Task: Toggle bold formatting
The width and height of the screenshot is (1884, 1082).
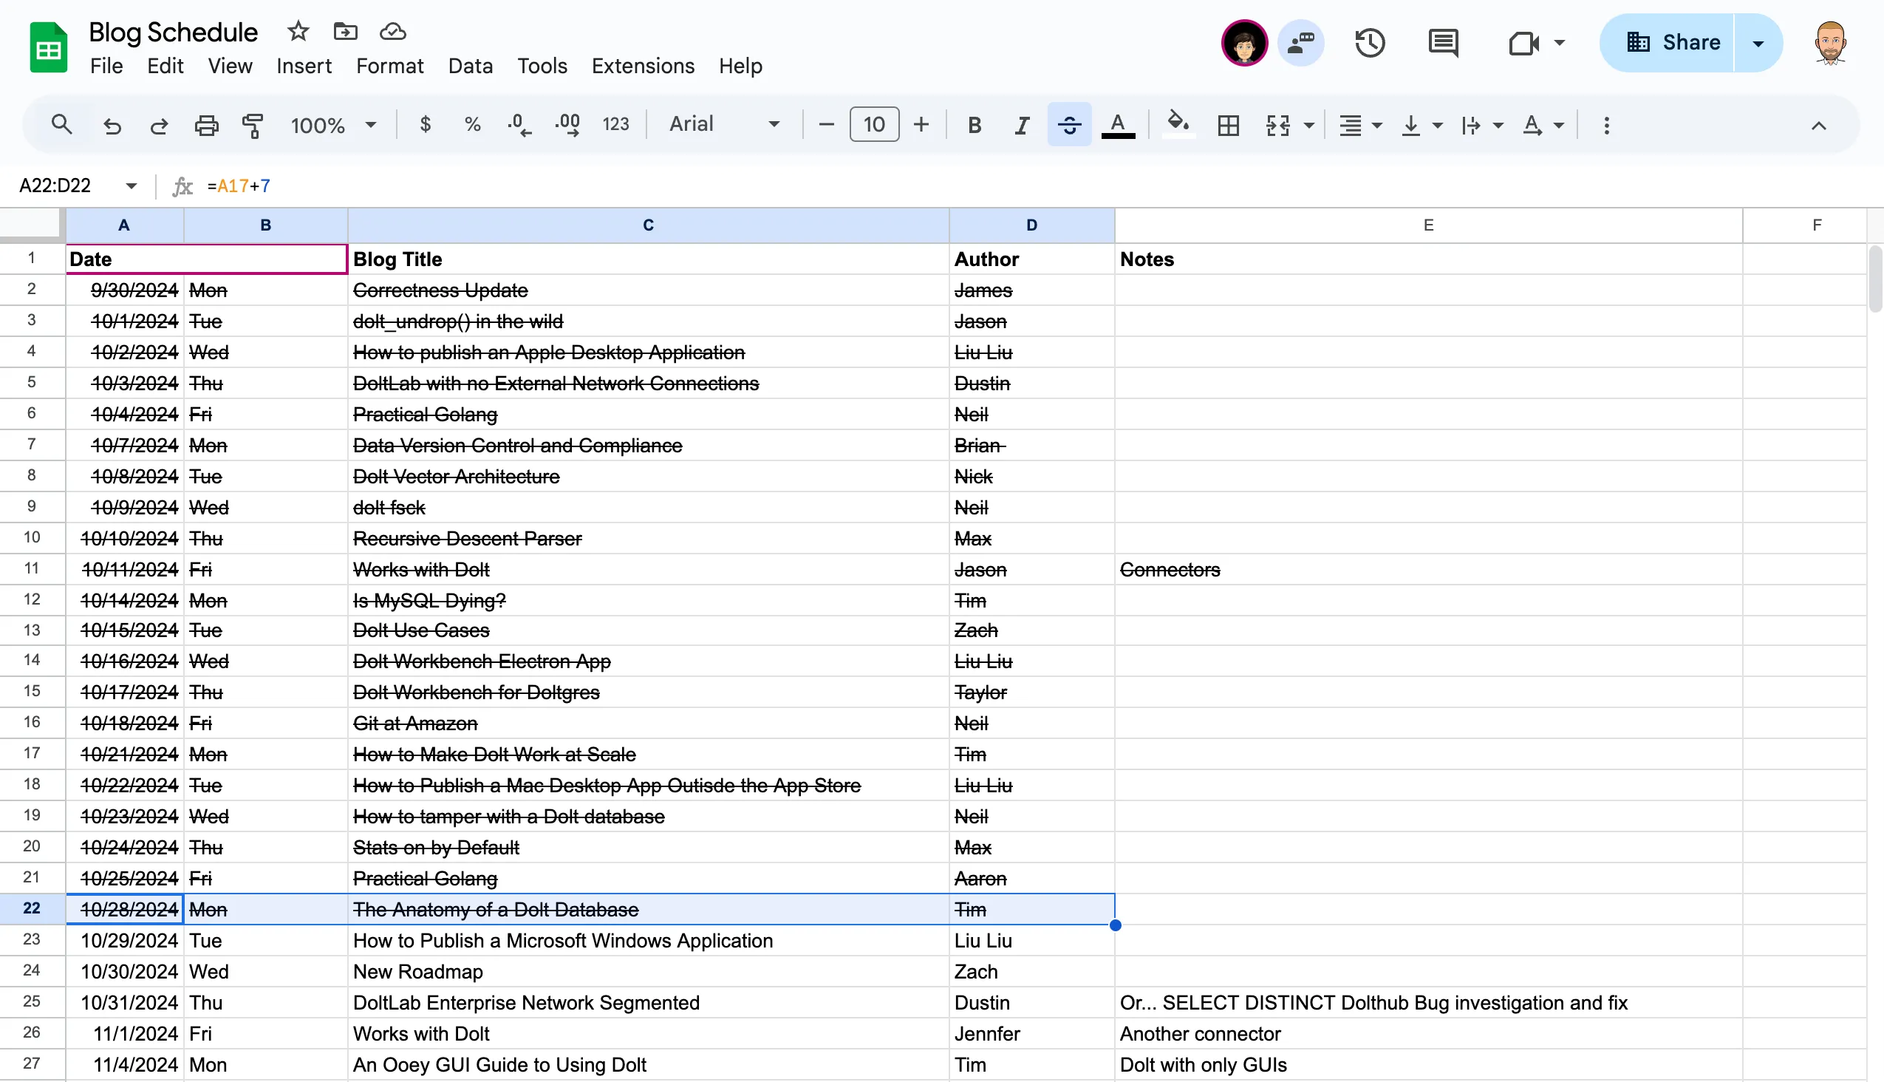Action: (974, 125)
